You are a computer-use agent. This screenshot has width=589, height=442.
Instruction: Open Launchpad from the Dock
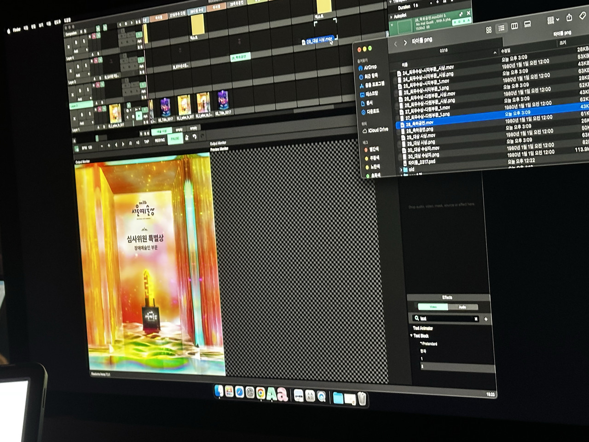click(x=229, y=392)
